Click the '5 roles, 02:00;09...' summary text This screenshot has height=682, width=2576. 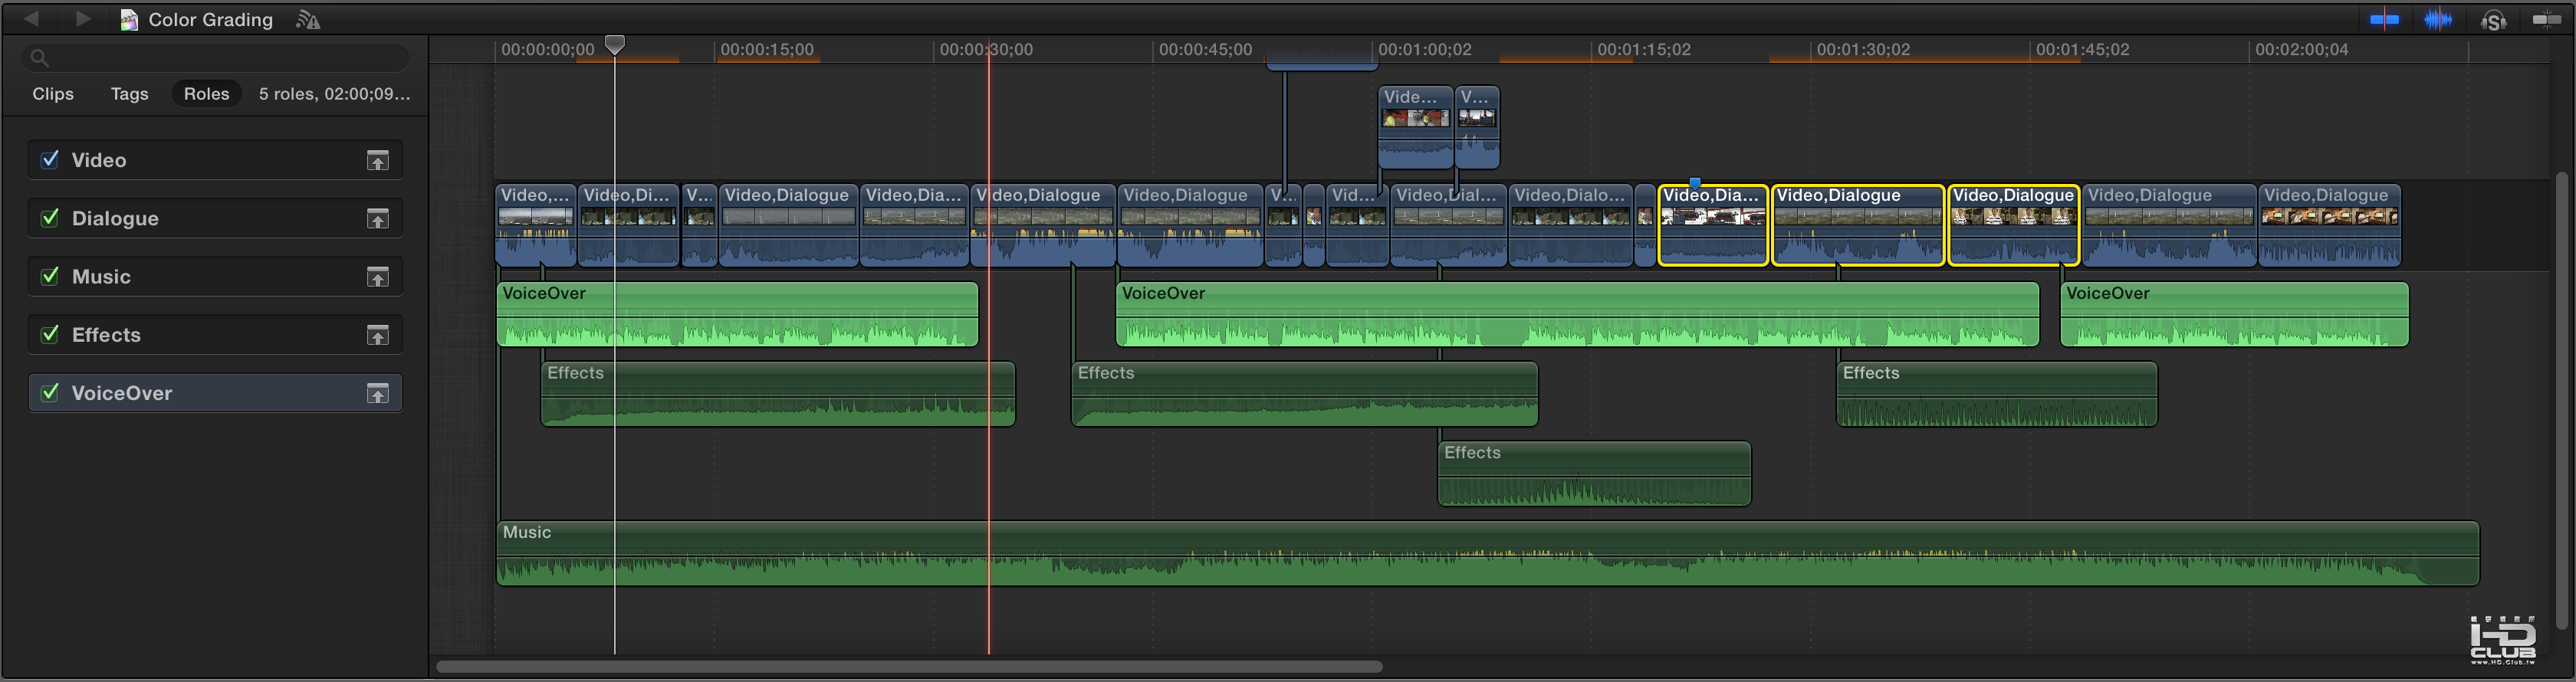[334, 94]
